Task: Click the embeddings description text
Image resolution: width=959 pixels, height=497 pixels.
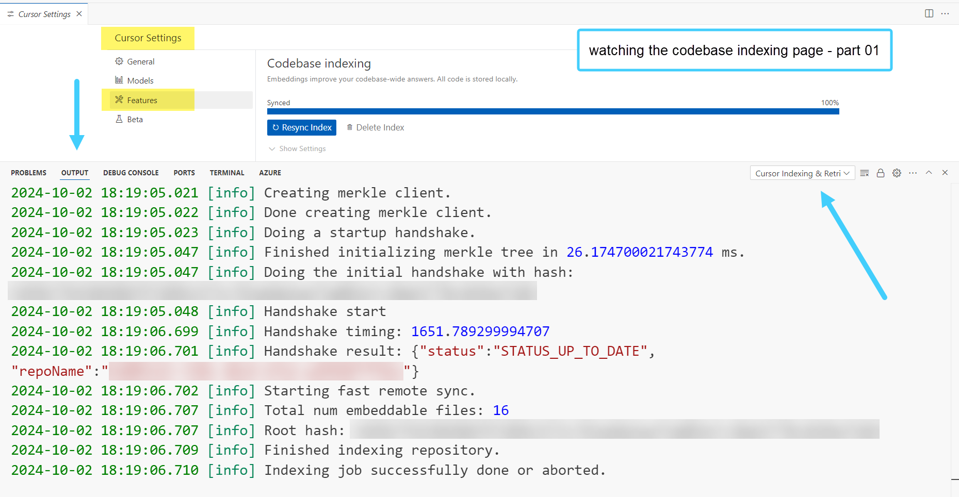Action: 392,79
